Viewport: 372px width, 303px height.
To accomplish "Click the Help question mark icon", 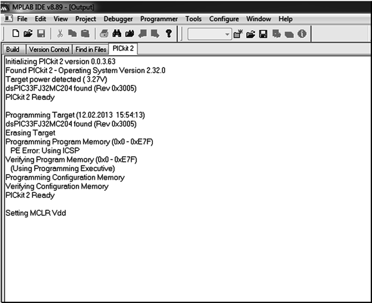I will click(x=168, y=34).
